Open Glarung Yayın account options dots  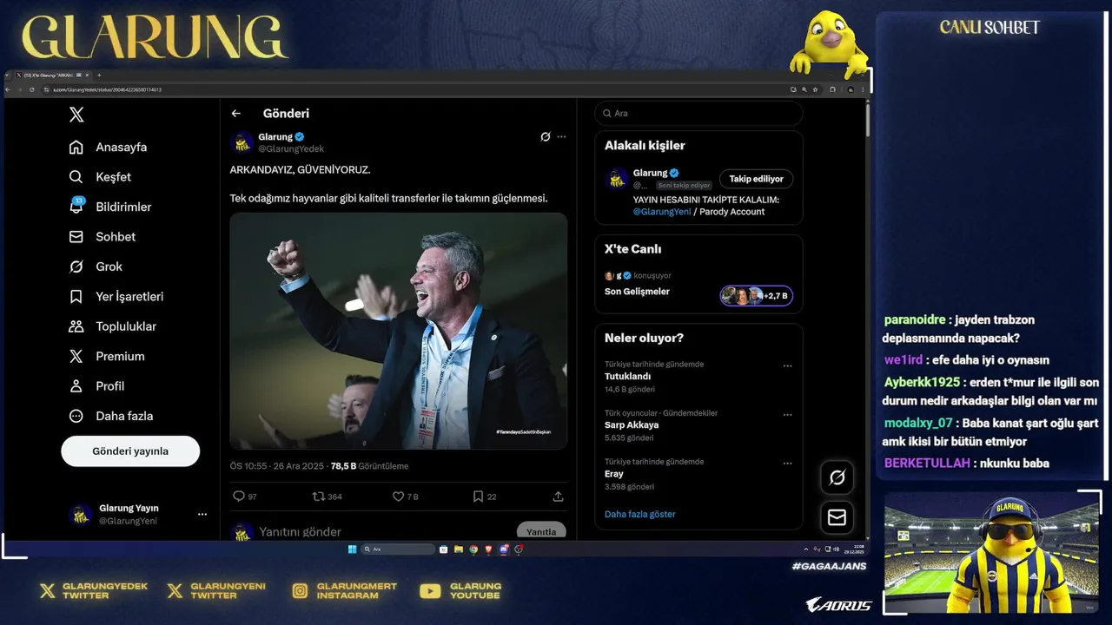[202, 515]
